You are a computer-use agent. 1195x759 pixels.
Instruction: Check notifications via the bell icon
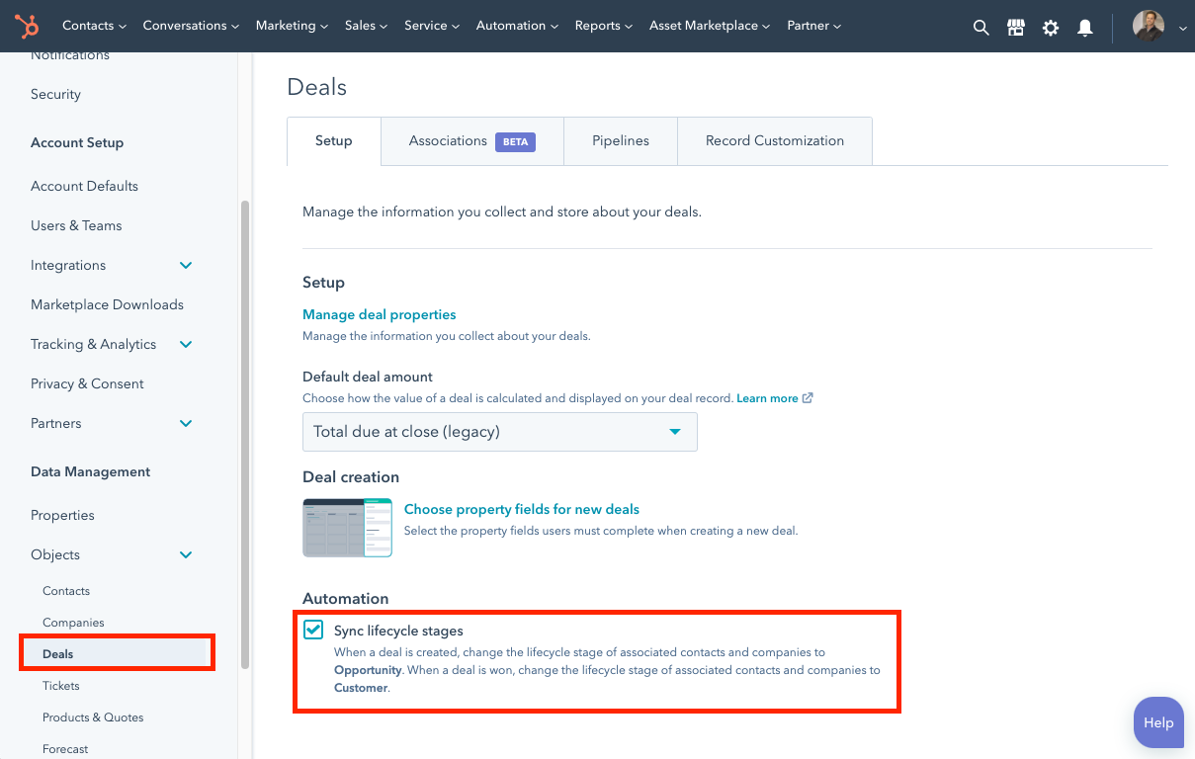[1084, 27]
